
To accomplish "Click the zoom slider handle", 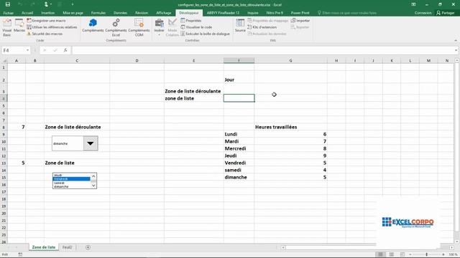I will (427, 254).
